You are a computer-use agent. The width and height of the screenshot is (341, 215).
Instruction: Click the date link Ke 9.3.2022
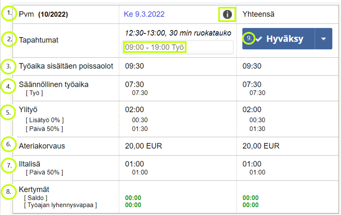144,14
